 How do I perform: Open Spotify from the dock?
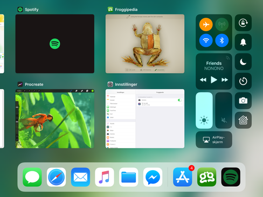[231, 177]
